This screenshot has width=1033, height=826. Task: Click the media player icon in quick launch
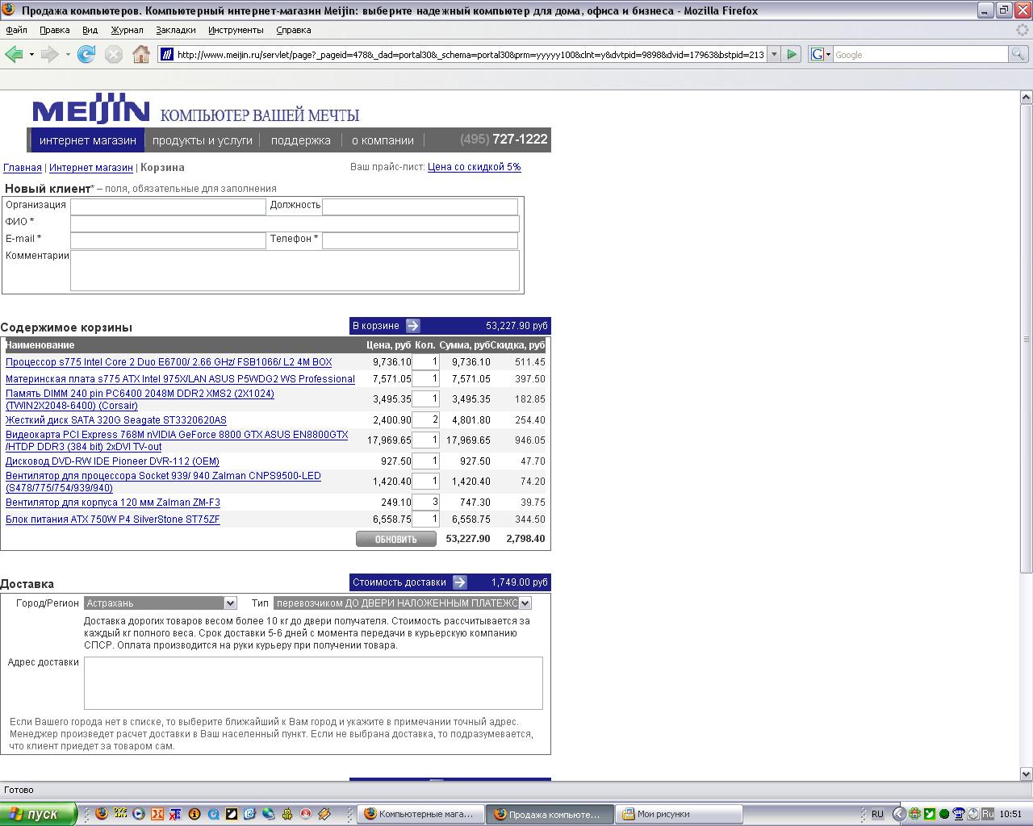click(x=139, y=814)
